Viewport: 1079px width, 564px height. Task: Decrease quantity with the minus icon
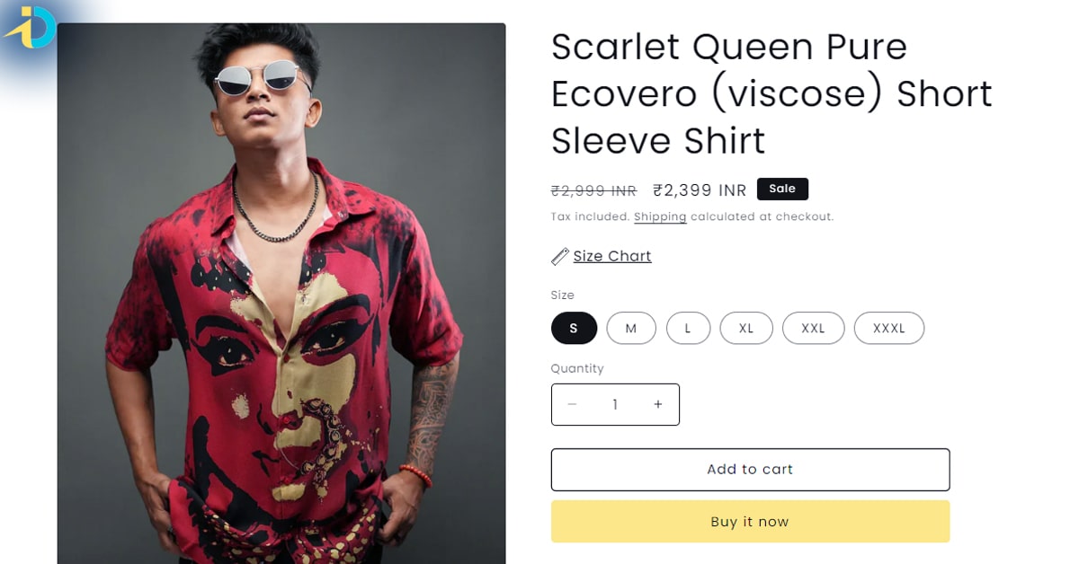coord(572,405)
